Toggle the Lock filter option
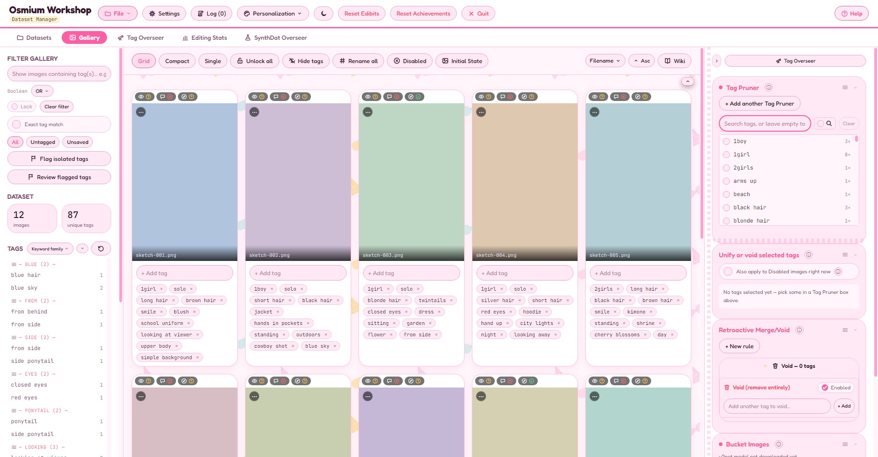 click(21, 106)
